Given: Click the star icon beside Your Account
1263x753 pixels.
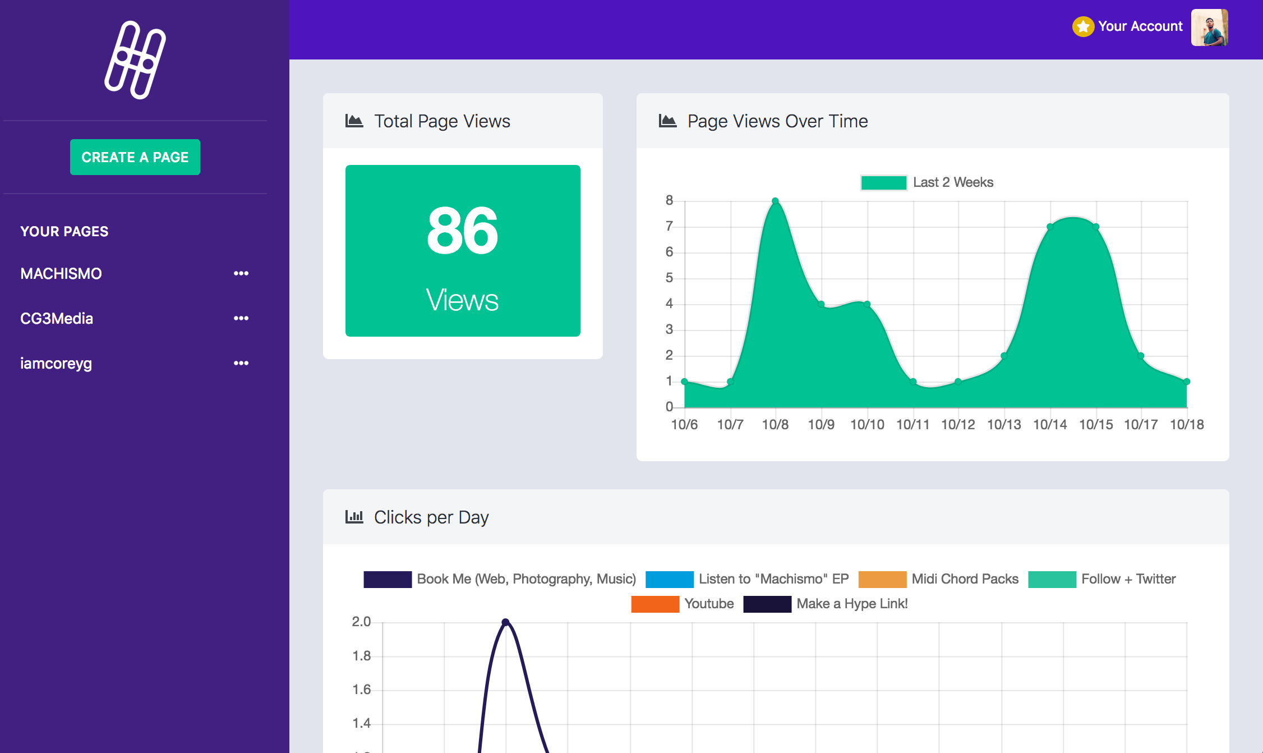Looking at the screenshot, I should [1082, 26].
